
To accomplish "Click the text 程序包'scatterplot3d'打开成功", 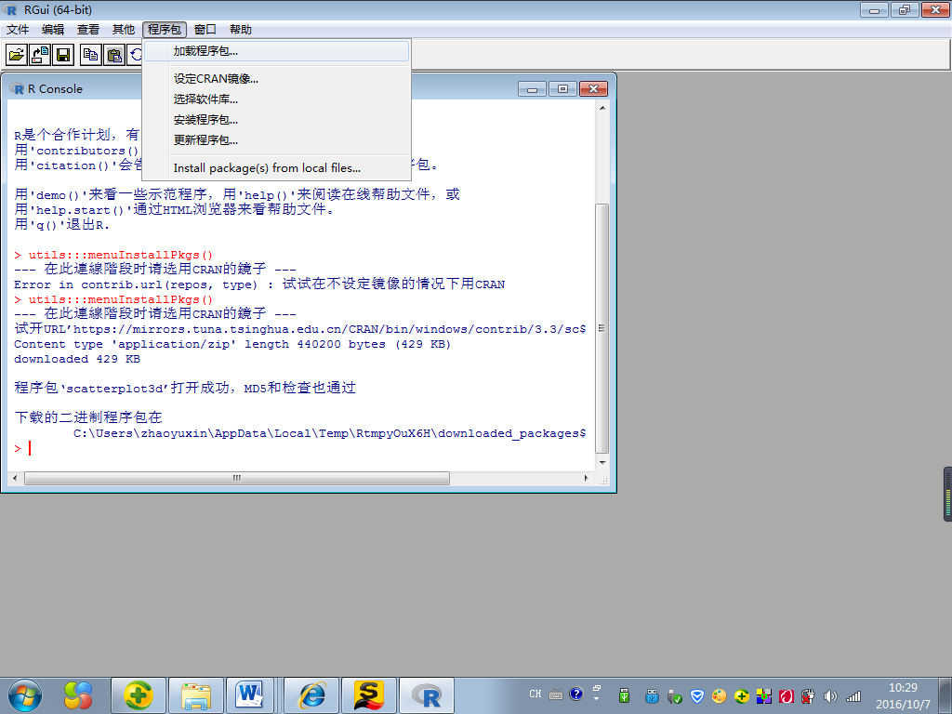I will (x=121, y=388).
